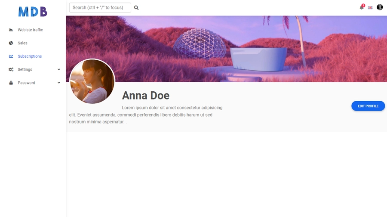This screenshot has width=387, height=217.
Task: Click the Edit Profile button
Action: pyautogui.click(x=368, y=106)
